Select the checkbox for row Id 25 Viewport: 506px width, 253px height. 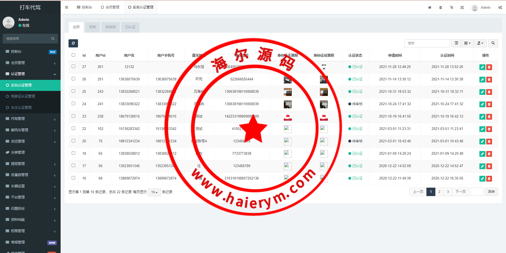point(73,91)
